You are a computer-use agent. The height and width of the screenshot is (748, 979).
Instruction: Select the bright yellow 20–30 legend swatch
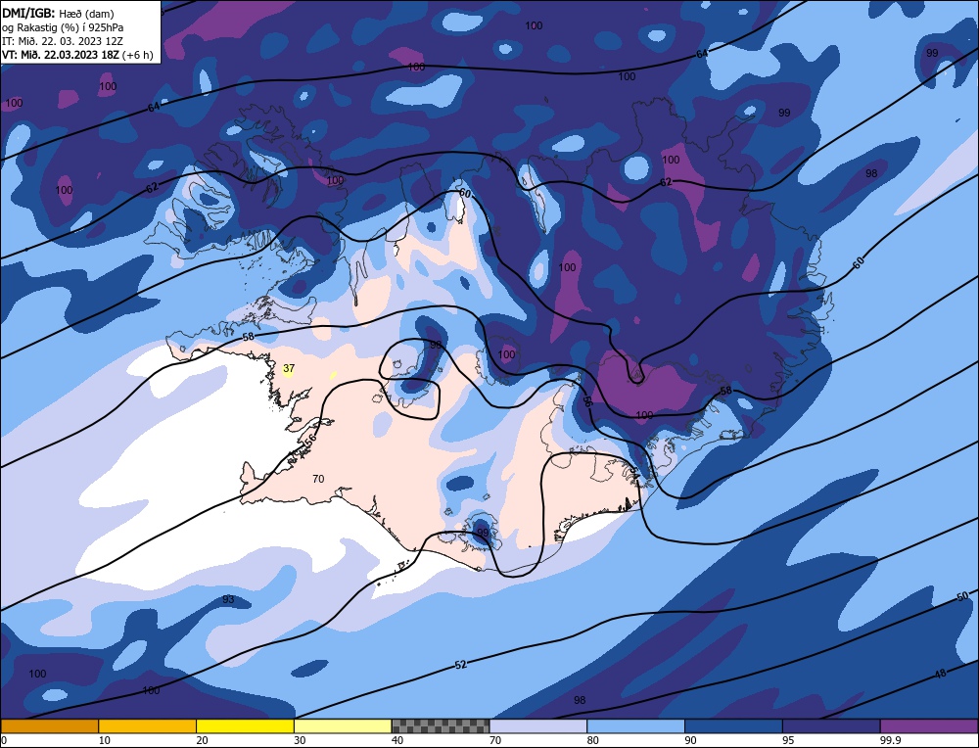(x=245, y=725)
